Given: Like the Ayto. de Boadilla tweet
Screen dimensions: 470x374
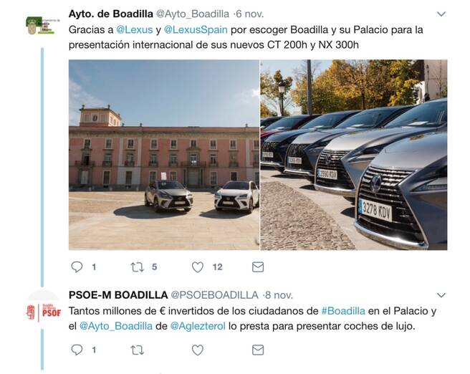Looking at the screenshot, I should [x=198, y=267].
